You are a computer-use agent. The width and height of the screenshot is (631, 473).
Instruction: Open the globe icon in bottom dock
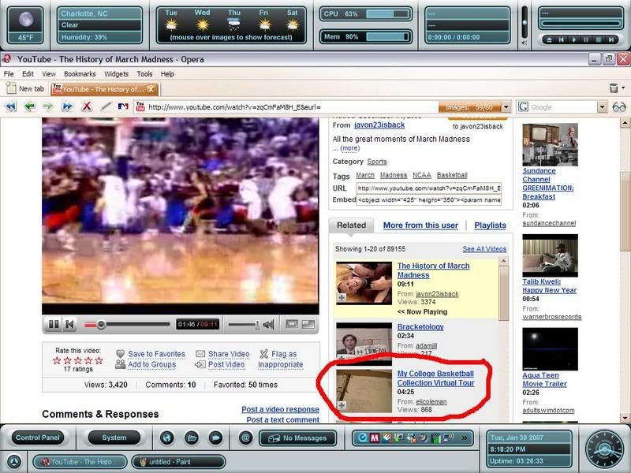(x=167, y=438)
